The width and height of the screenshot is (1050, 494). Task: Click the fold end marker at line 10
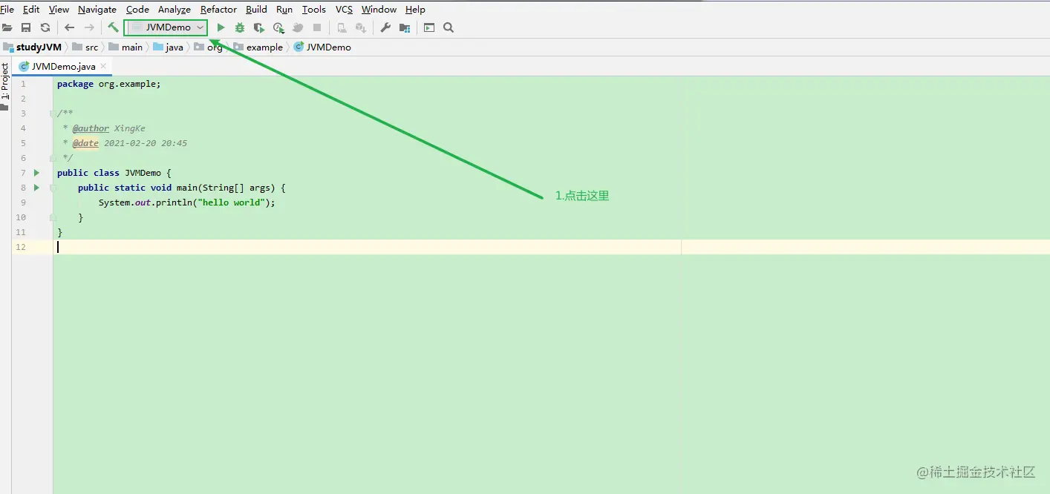[53, 217]
